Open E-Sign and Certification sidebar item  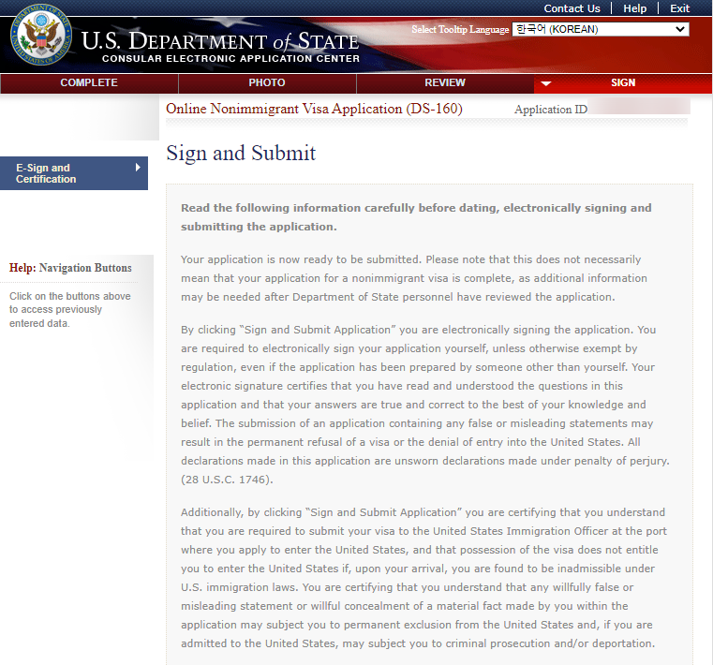[x=74, y=173]
